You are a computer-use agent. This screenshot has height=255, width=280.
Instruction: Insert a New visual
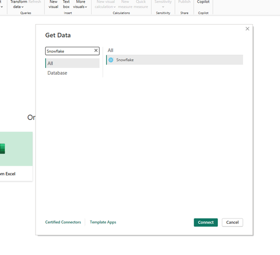coord(53,4)
